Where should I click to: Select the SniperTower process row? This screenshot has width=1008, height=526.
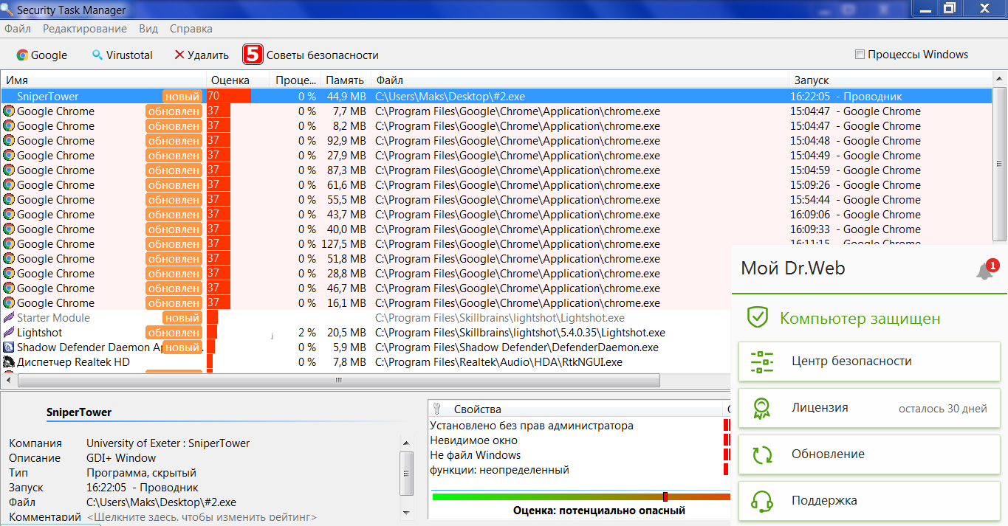(x=496, y=97)
